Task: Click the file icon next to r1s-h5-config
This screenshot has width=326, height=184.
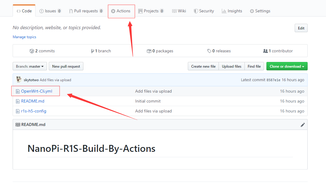Action: pos(18,111)
